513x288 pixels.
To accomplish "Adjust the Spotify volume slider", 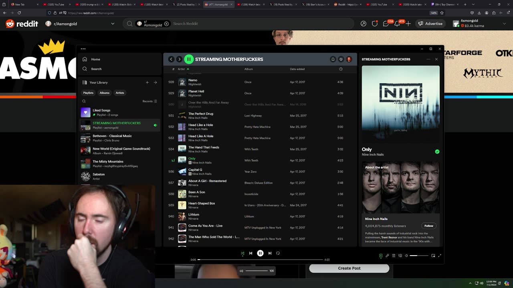I will click(419, 256).
